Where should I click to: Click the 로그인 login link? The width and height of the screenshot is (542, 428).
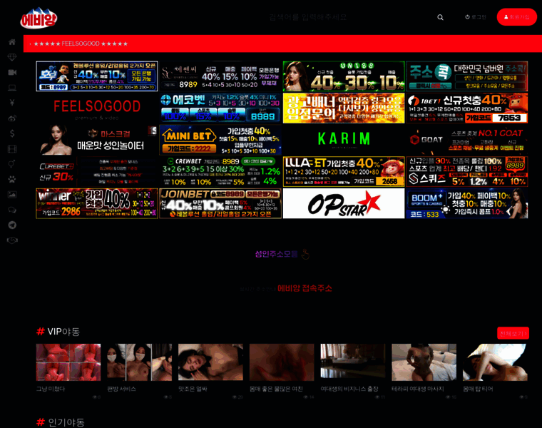tap(476, 17)
